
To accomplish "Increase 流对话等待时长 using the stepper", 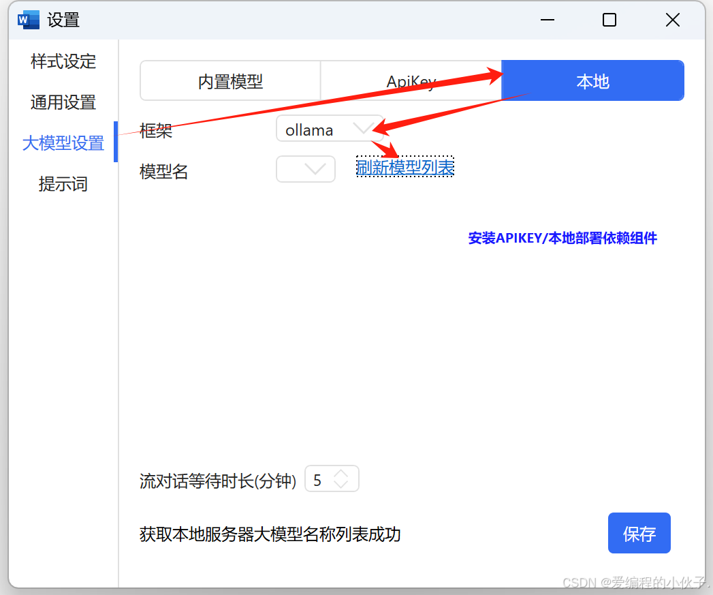I will [x=342, y=474].
